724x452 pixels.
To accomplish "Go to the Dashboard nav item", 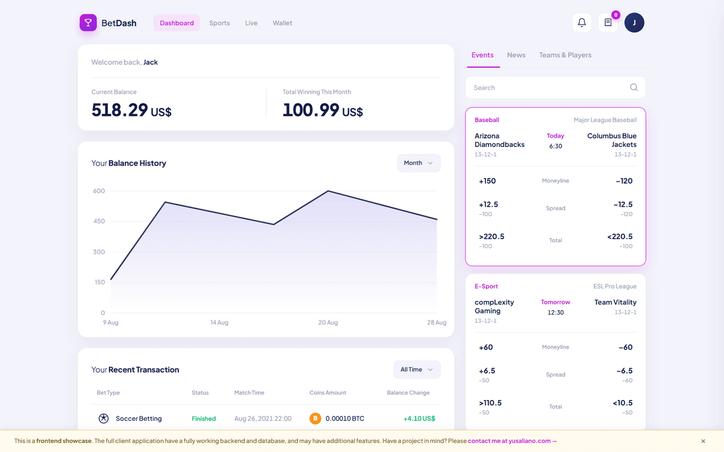I will coord(176,23).
